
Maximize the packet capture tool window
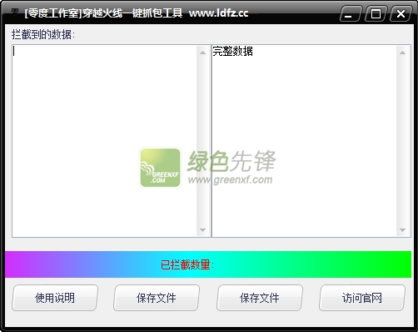coord(376,13)
